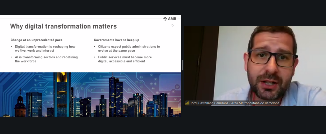Click the slide title 'Why digital transformation matters'
Screen dimensions: 326x134
(x=63, y=26)
